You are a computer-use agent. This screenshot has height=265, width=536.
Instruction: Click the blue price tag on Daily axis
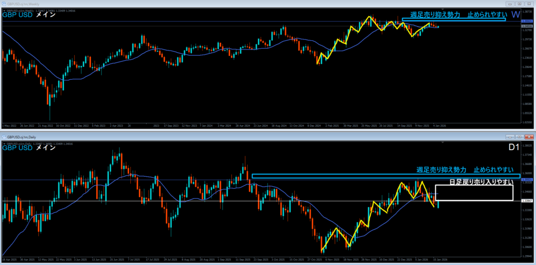[x=528, y=179]
